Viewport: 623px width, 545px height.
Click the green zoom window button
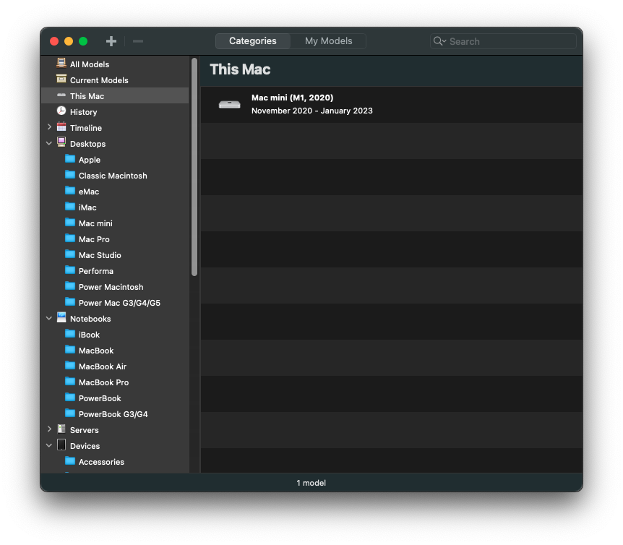[x=83, y=41]
